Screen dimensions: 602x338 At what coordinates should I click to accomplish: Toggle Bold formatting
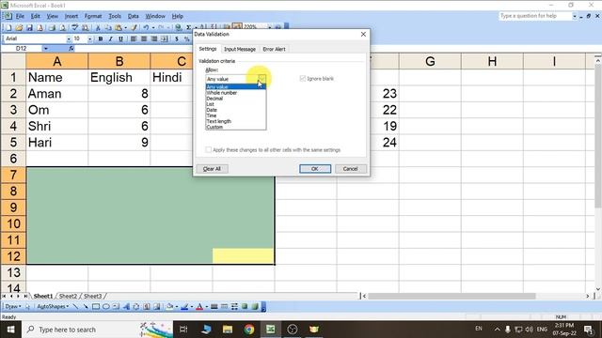tap(101, 38)
